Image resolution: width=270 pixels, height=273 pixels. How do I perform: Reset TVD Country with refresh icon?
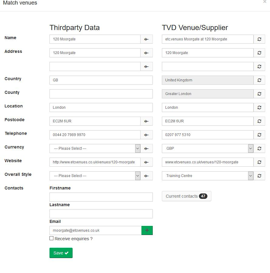[x=259, y=80]
